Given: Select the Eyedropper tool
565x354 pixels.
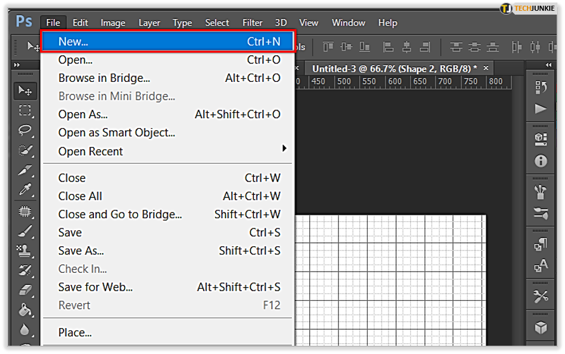Looking at the screenshot, I should click(25, 190).
